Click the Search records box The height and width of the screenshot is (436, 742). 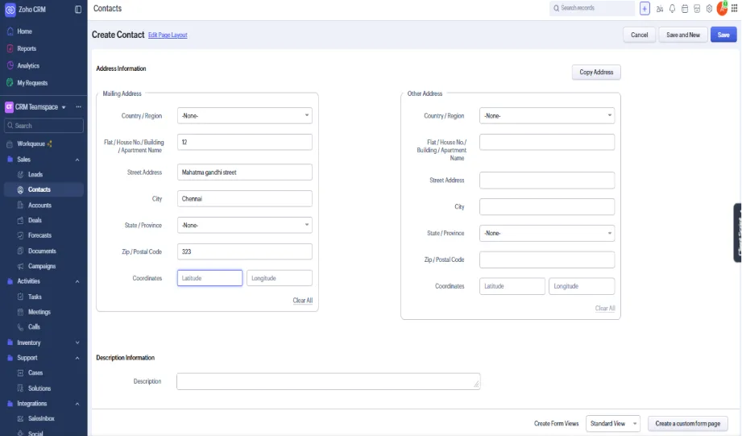tap(592, 8)
